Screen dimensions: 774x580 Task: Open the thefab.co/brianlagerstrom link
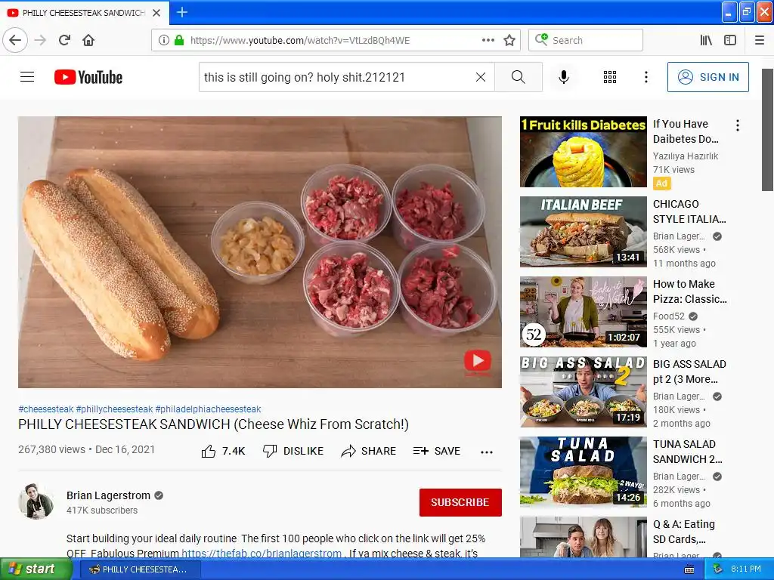(262, 554)
